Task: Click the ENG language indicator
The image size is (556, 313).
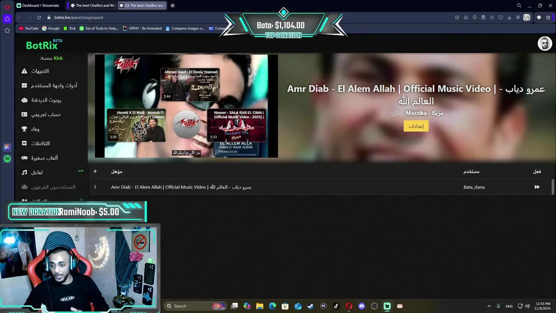Action: coord(509,306)
